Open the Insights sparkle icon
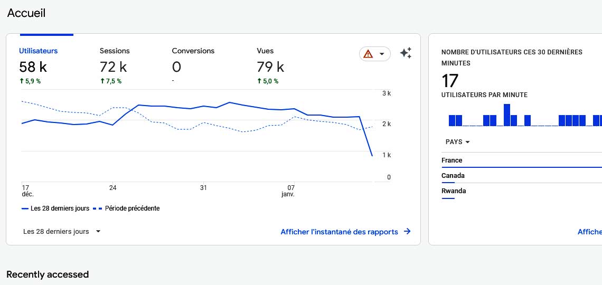Screen dimensions: 602x285 pyautogui.click(x=406, y=53)
